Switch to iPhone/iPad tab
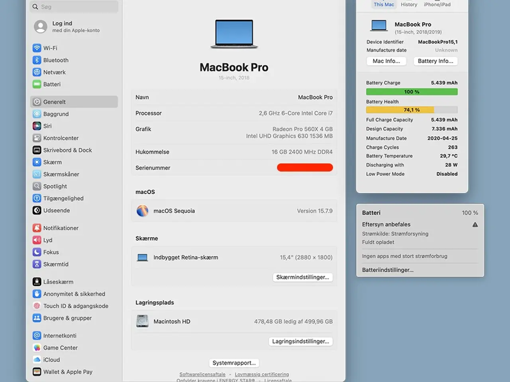Screen dimensions: 510x382 pyautogui.click(x=437, y=4)
